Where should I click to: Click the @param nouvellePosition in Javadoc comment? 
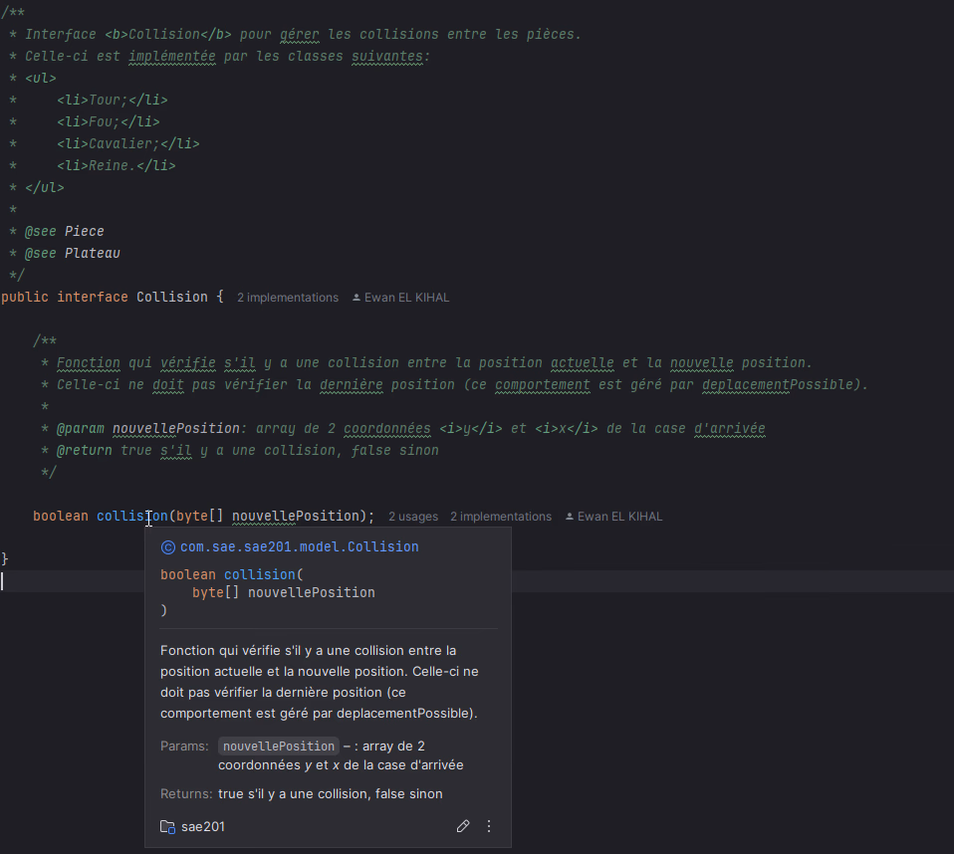tap(175, 428)
